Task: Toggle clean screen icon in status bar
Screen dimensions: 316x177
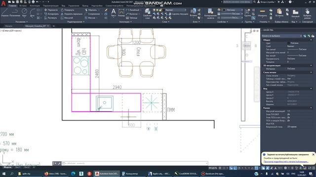Action: coord(310,168)
